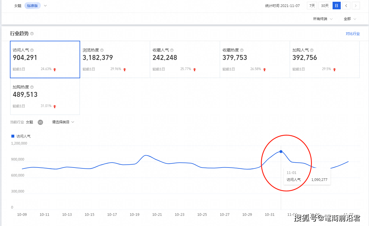Click the VS compare icon
Screen dimensions: 369x226
[x=40, y=122]
